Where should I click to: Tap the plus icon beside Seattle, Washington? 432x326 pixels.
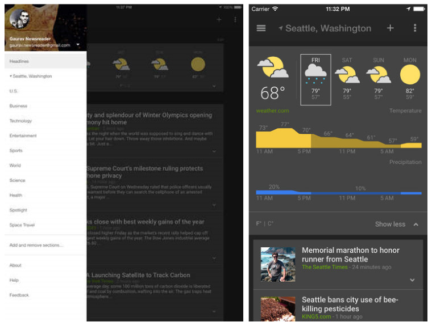390,28
